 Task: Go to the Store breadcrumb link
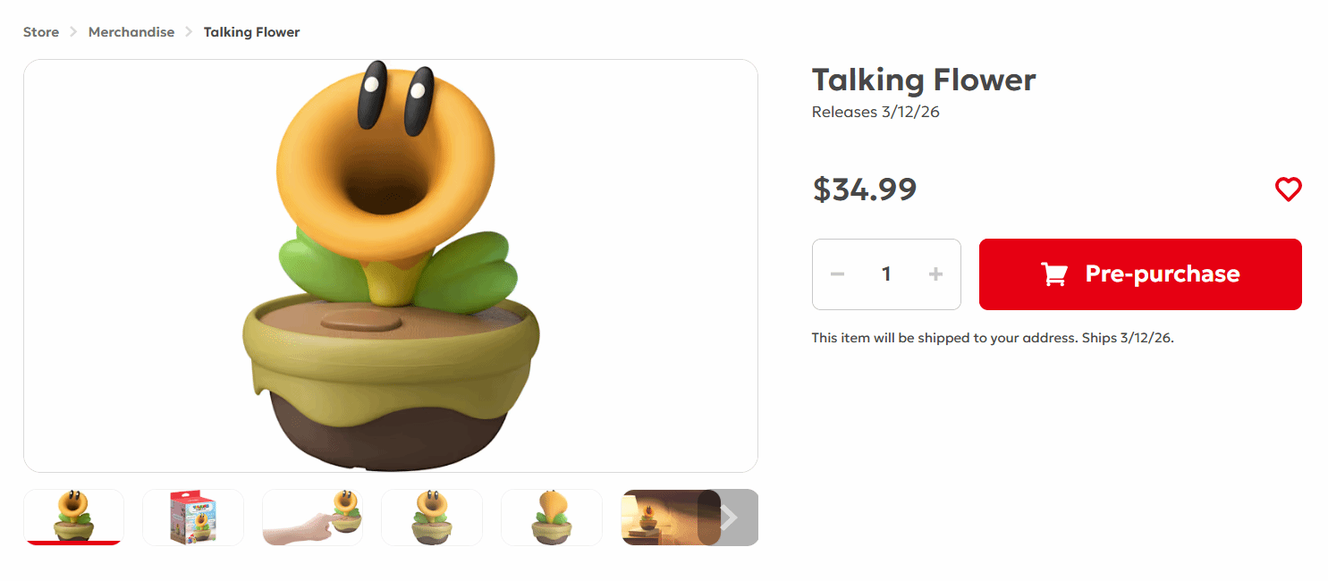[x=41, y=32]
